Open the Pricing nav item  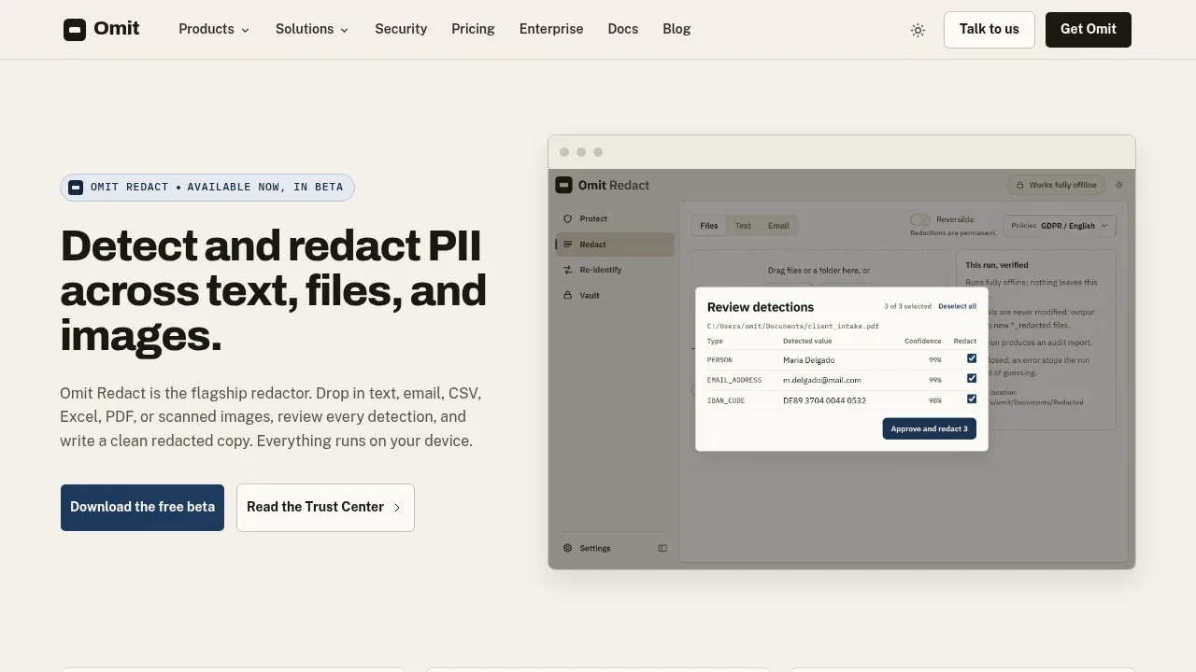pyautogui.click(x=473, y=29)
